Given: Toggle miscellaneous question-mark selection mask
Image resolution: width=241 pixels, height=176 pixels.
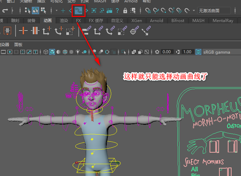Looking at the screenshot, I should coord(117,11).
